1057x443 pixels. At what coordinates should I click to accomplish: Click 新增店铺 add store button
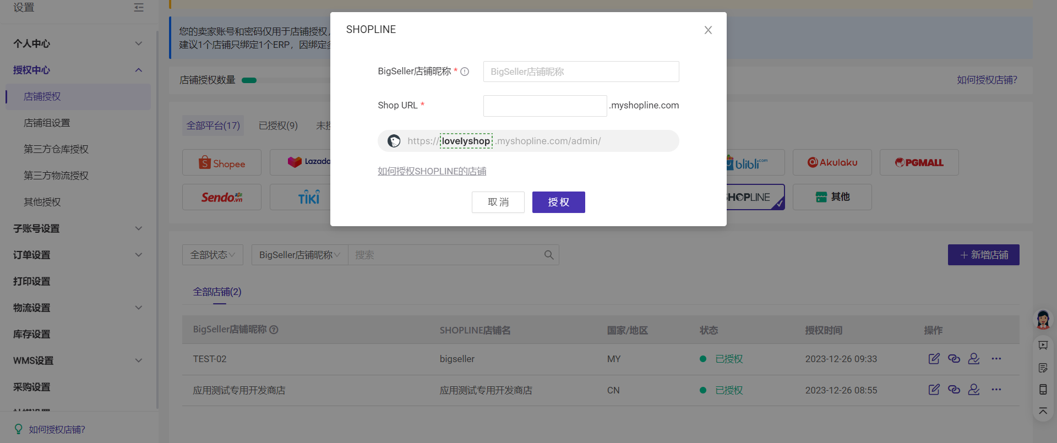point(984,255)
